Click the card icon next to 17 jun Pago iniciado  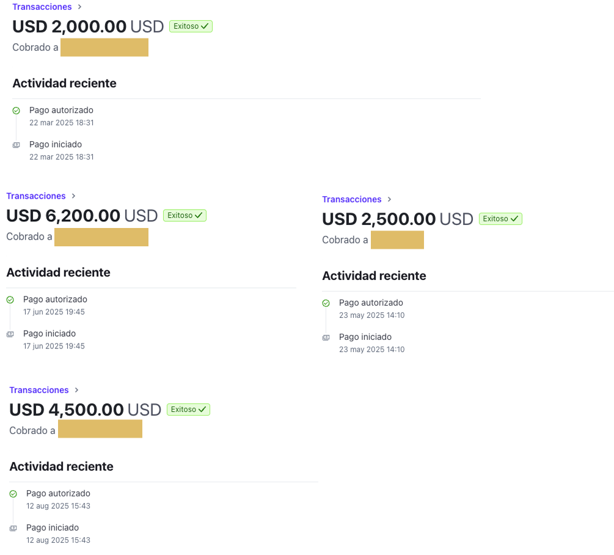[x=10, y=334]
